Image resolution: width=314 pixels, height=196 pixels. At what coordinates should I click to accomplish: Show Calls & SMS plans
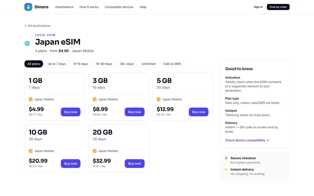pyautogui.click(x=172, y=64)
